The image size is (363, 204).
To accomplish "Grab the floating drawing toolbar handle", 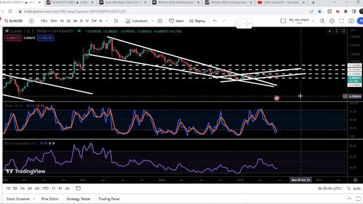I will point(239,24).
